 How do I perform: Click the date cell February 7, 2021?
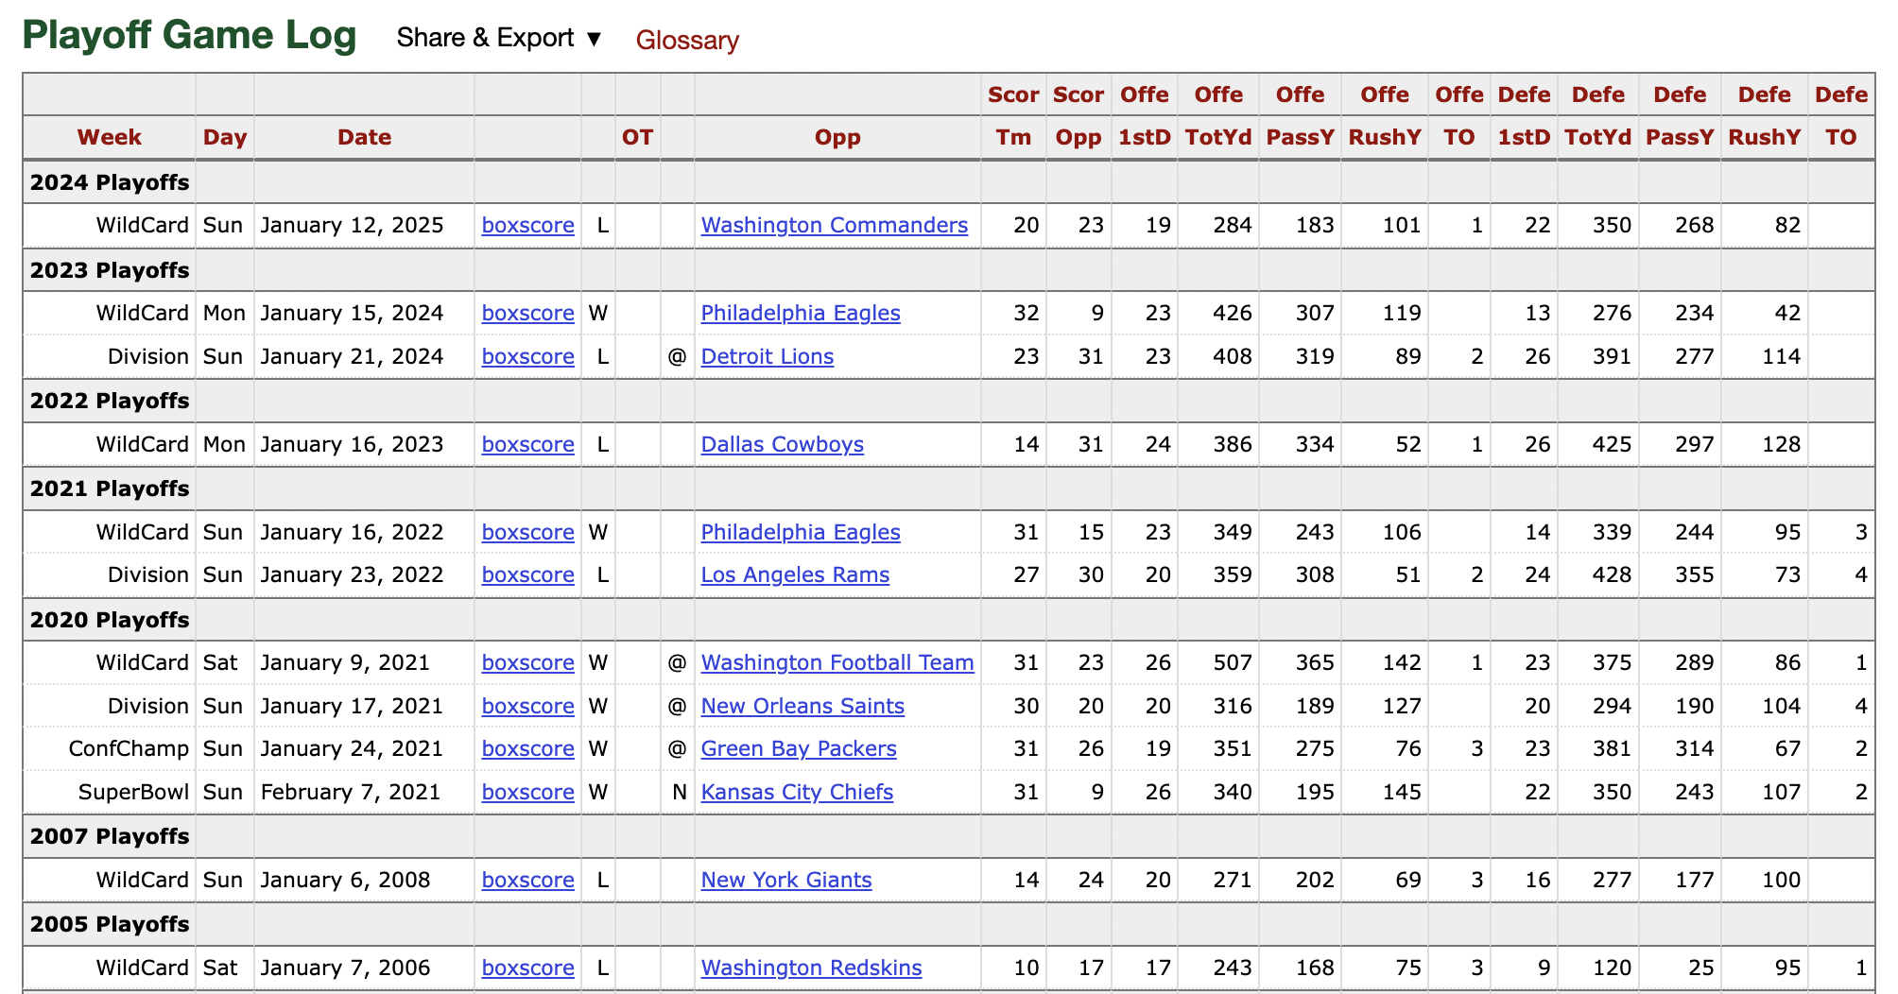[364, 792]
